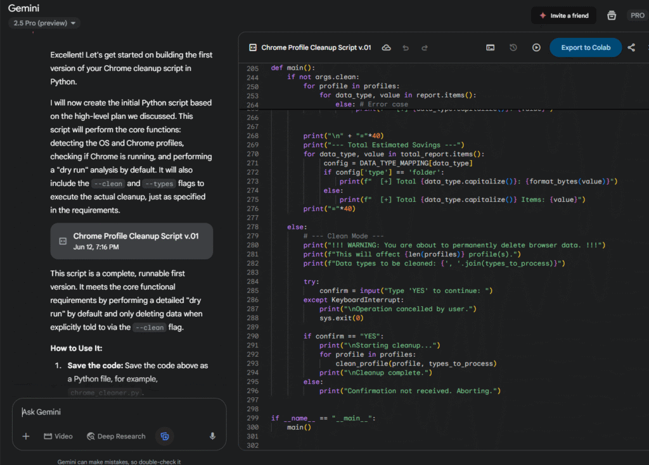This screenshot has height=465, width=649.
Task: Click line number 278 in code gutter
Action: click(252, 227)
